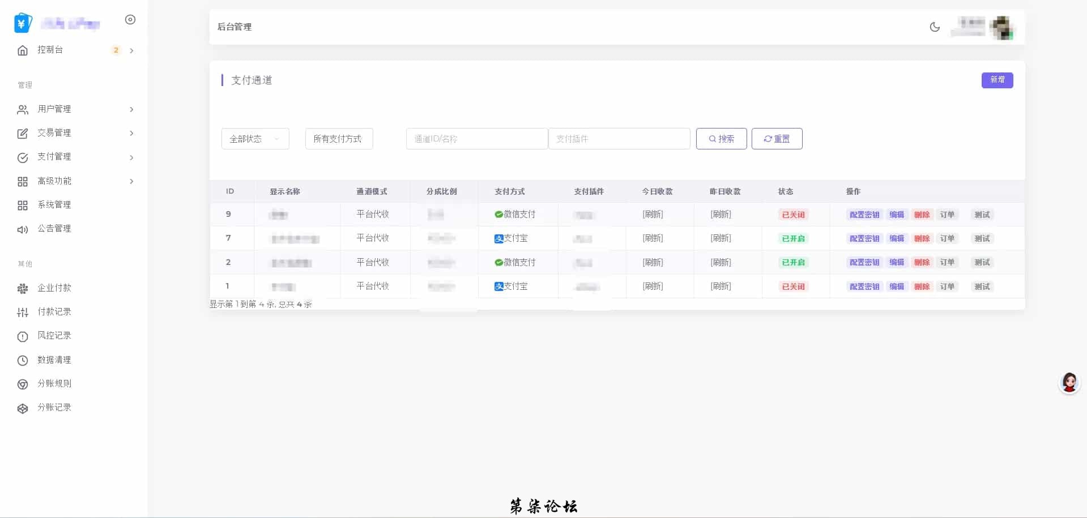Click the 付款记录 sliders icon
The height and width of the screenshot is (518, 1087).
point(23,312)
